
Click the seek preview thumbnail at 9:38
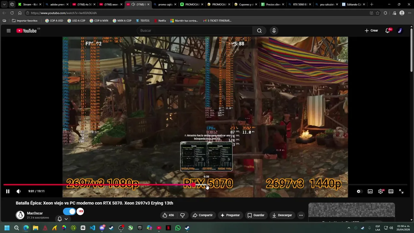pos(206,156)
